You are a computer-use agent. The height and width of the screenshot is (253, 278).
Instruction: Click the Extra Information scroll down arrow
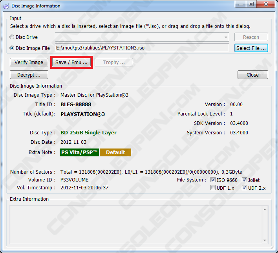point(265,240)
